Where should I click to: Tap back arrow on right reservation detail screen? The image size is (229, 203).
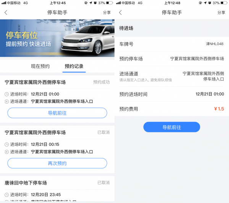point(120,13)
